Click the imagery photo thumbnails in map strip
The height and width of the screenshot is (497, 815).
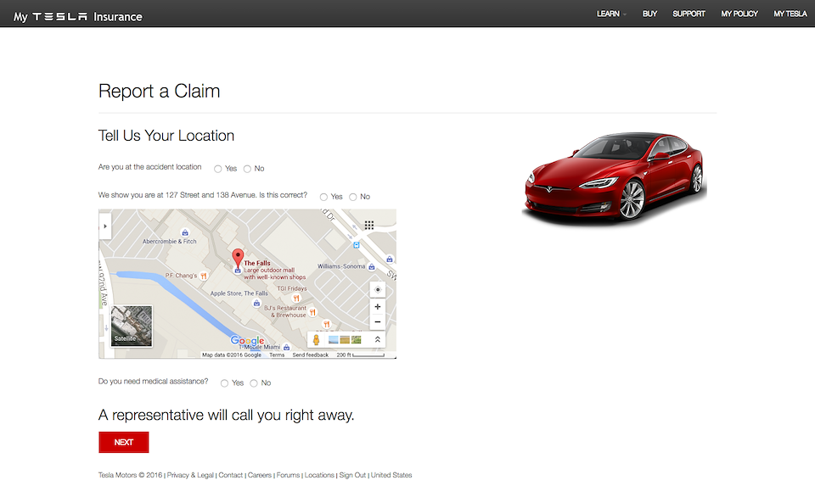346,339
